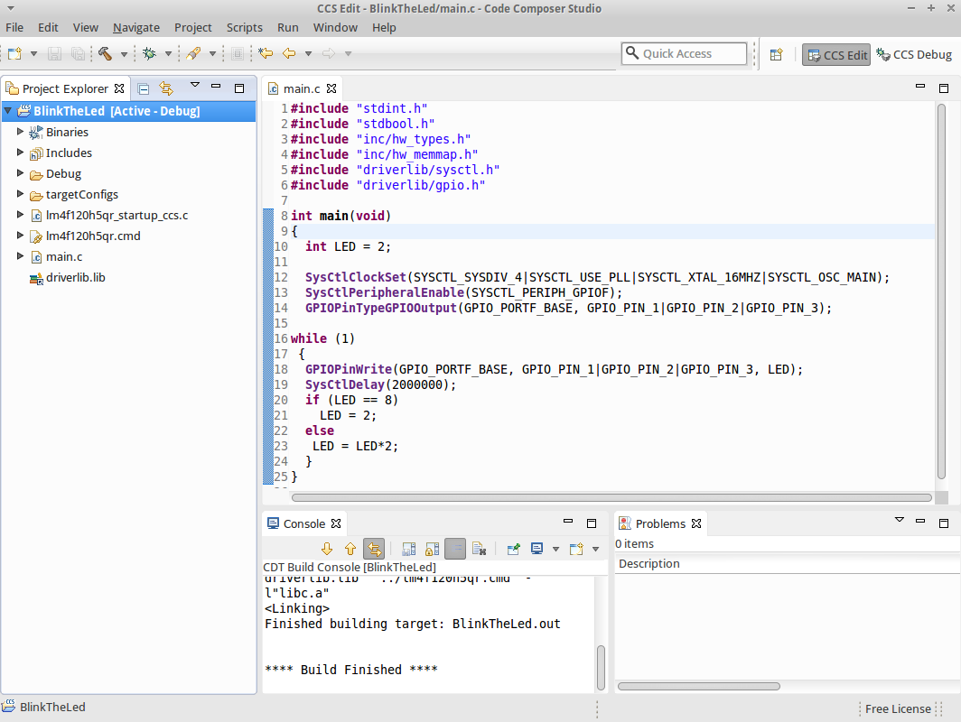Screen dimensions: 961x722
Task: Open the New wizard dropdown arrow
Action: 33,54
